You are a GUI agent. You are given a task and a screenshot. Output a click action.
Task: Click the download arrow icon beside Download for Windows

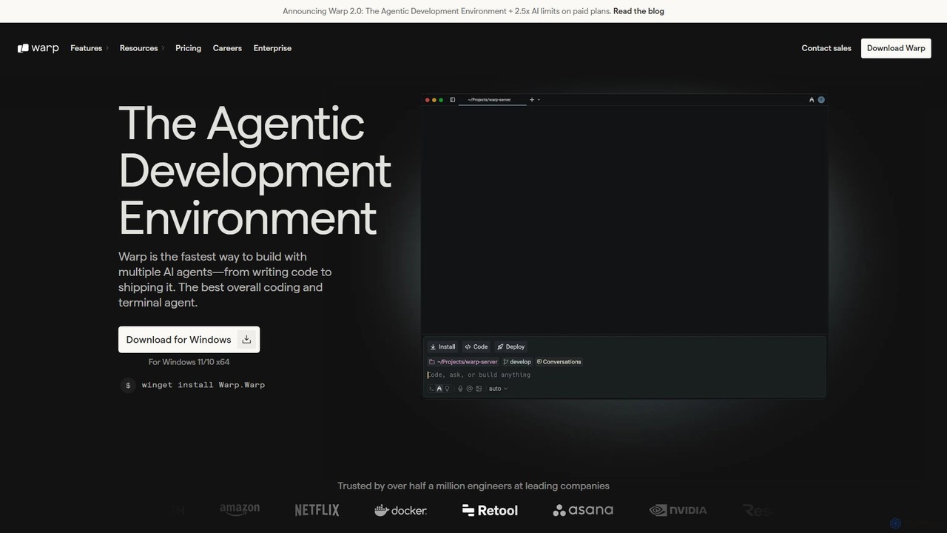pyautogui.click(x=247, y=340)
